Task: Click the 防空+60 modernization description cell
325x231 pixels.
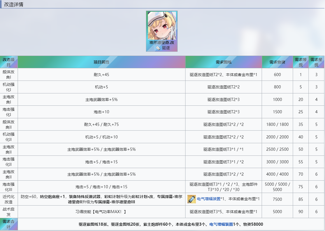Action: coord(101,199)
